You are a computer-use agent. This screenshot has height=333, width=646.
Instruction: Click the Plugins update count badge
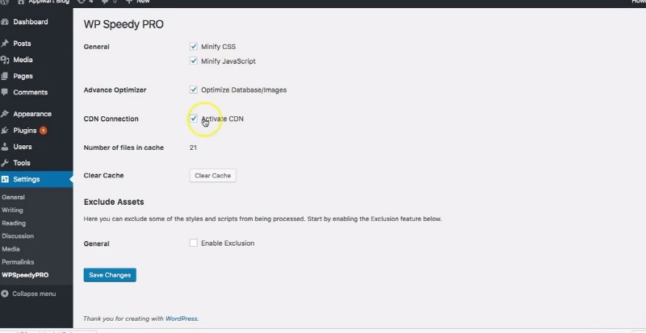click(44, 131)
